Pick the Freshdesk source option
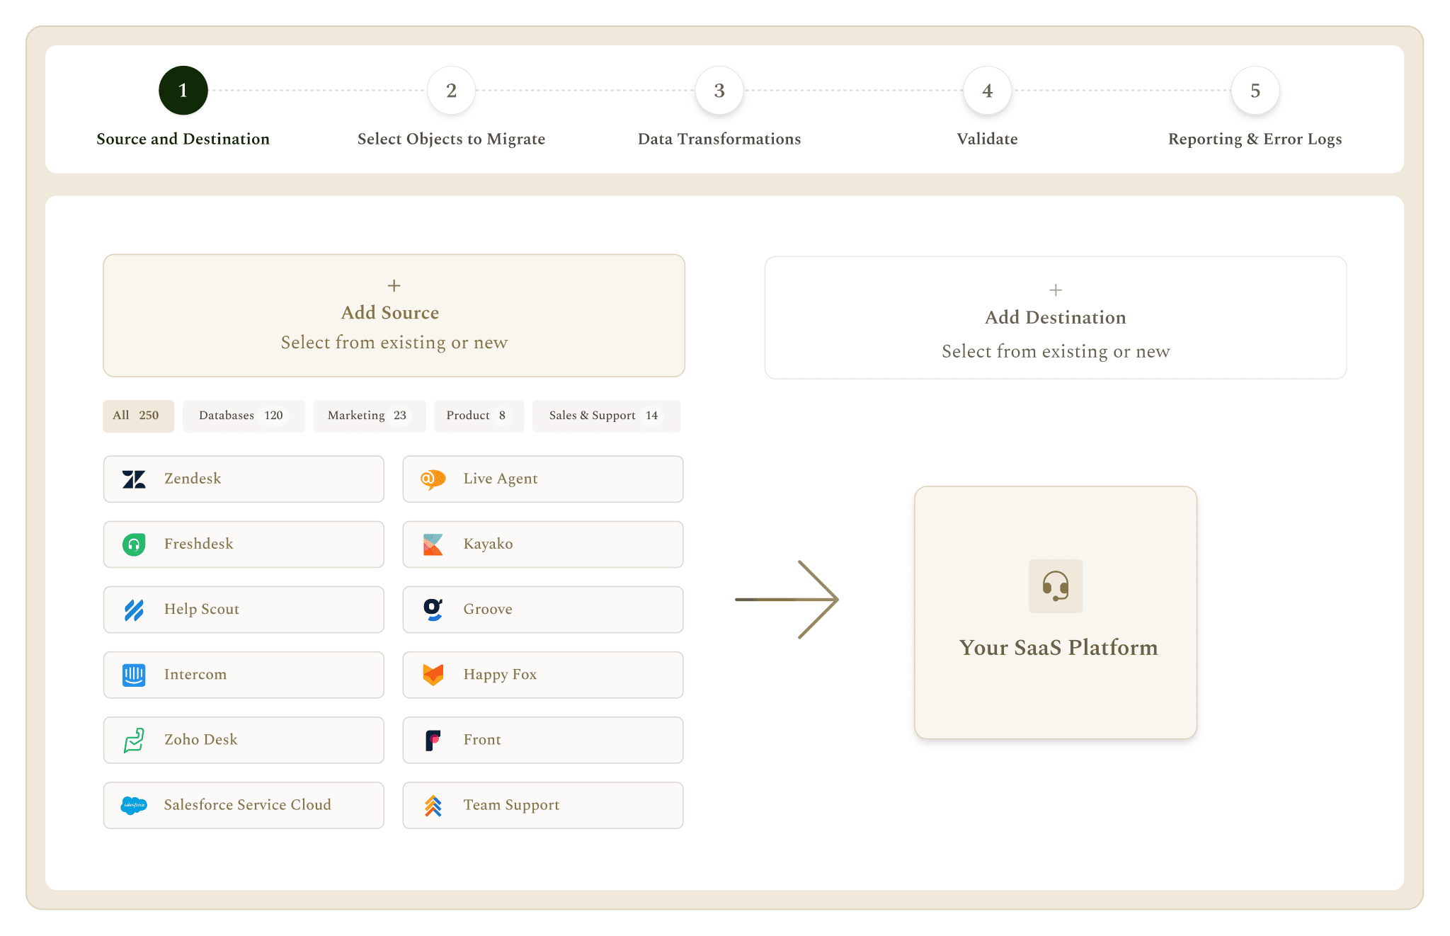1450x936 pixels. coord(244,544)
